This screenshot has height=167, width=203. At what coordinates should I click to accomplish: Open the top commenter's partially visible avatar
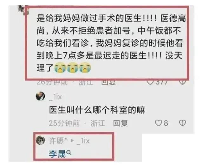[23, 9]
